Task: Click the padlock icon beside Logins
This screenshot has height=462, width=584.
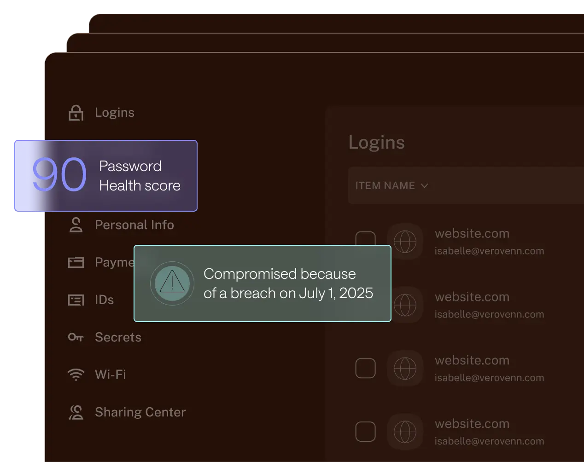Action: pos(76,112)
